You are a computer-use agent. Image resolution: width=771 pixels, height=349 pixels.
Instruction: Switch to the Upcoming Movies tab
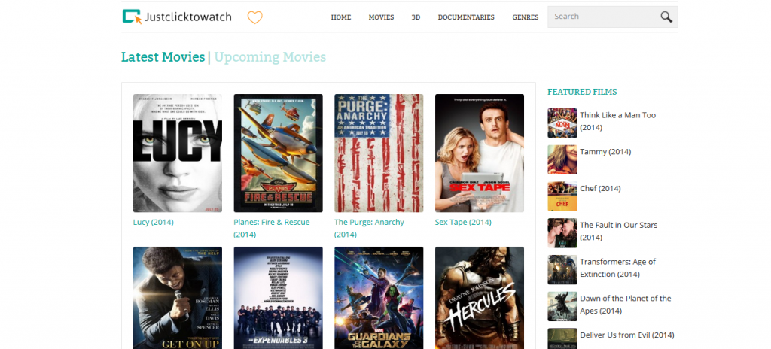pyautogui.click(x=270, y=57)
